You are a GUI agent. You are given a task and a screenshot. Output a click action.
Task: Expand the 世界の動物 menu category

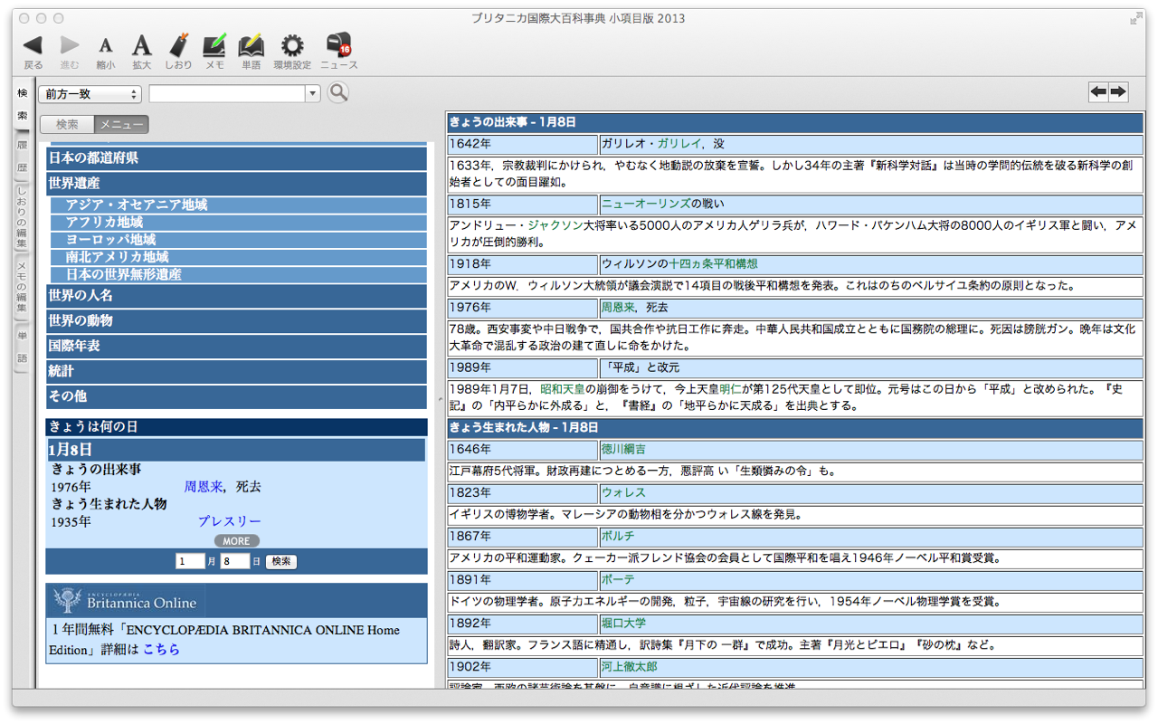pos(236,320)
